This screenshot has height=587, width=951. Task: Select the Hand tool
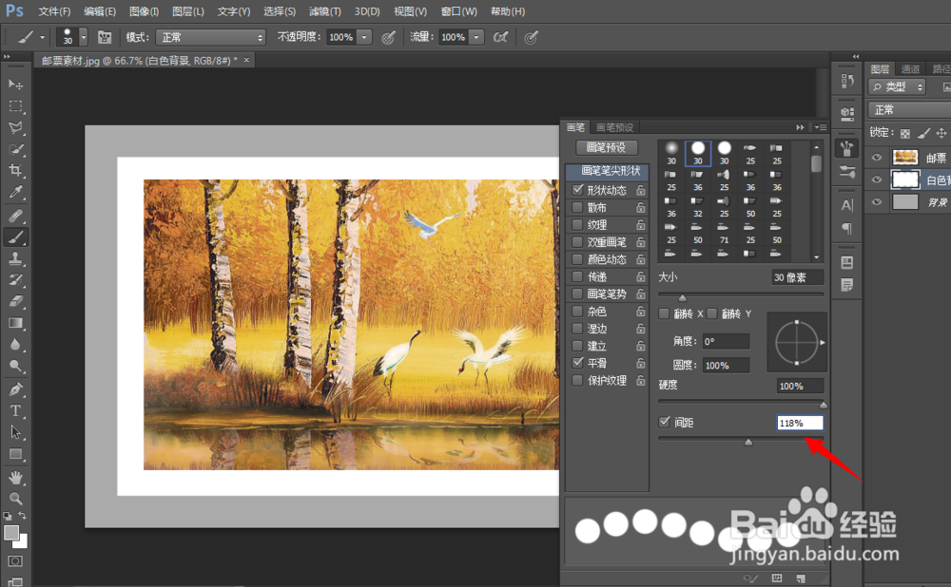pos(16,478)
